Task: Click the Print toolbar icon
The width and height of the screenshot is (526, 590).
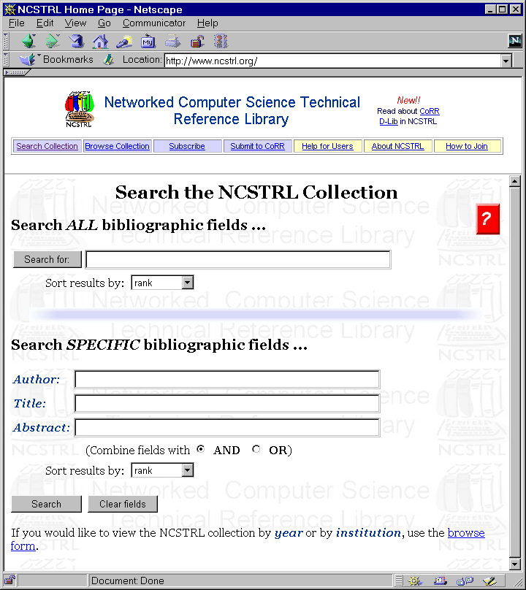Action: 172,42
